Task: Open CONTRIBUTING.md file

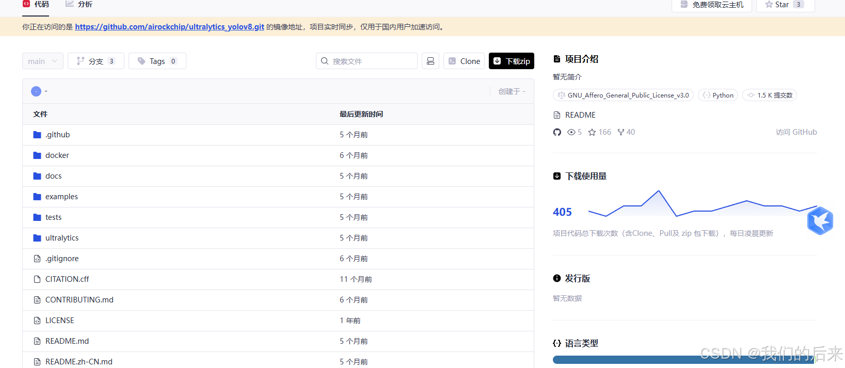Action: point(79,300)
